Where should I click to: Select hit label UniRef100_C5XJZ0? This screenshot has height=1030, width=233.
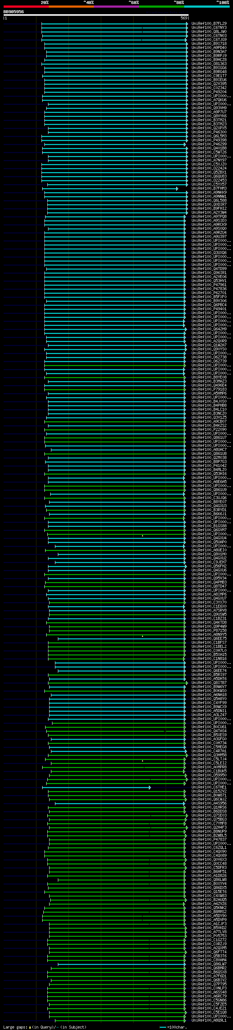[209, 164]
